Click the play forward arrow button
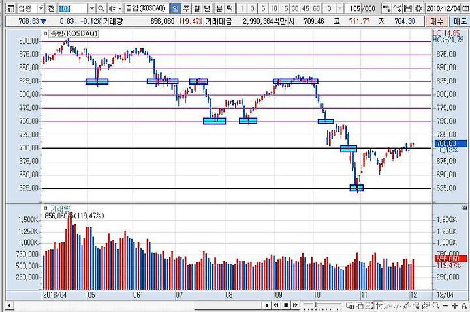The height and width of the screenshot is (312, 470). point(267,305)
